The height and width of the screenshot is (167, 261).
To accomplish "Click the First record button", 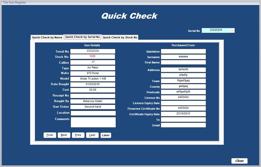I will click(50, 135).
